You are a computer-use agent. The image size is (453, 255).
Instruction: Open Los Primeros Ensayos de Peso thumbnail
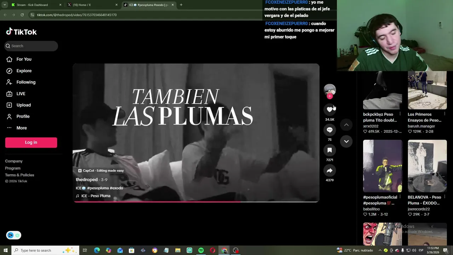point(427,90)
